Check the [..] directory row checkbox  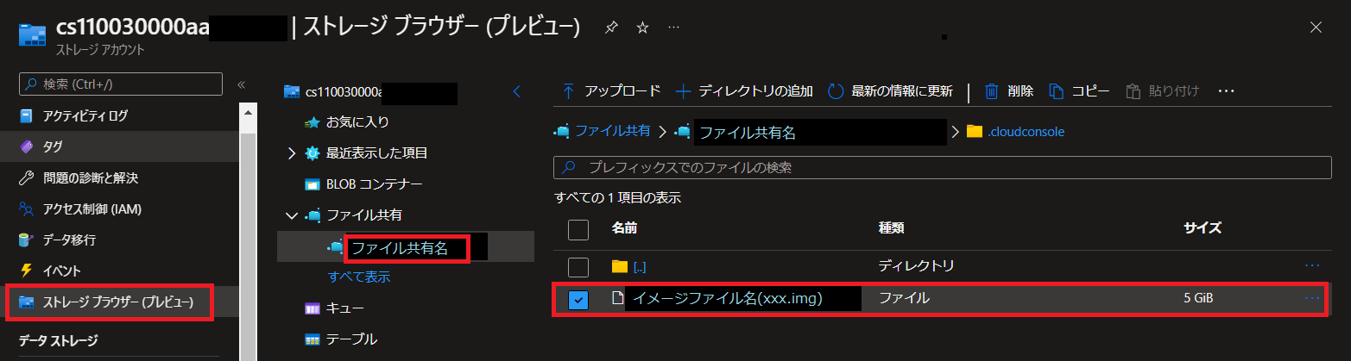click(578, 266)
